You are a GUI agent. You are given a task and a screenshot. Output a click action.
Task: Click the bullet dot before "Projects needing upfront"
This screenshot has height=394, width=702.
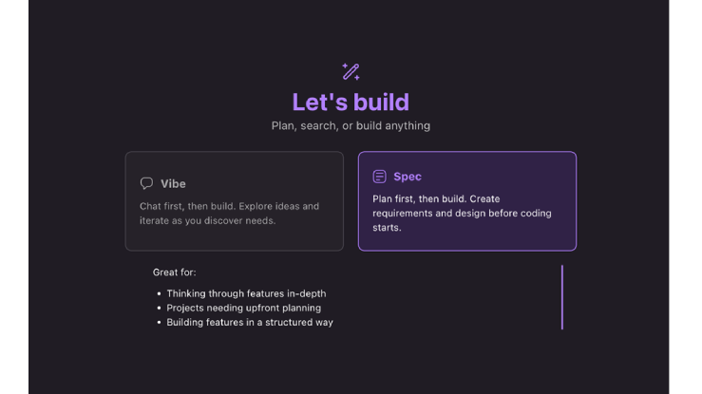159,309
